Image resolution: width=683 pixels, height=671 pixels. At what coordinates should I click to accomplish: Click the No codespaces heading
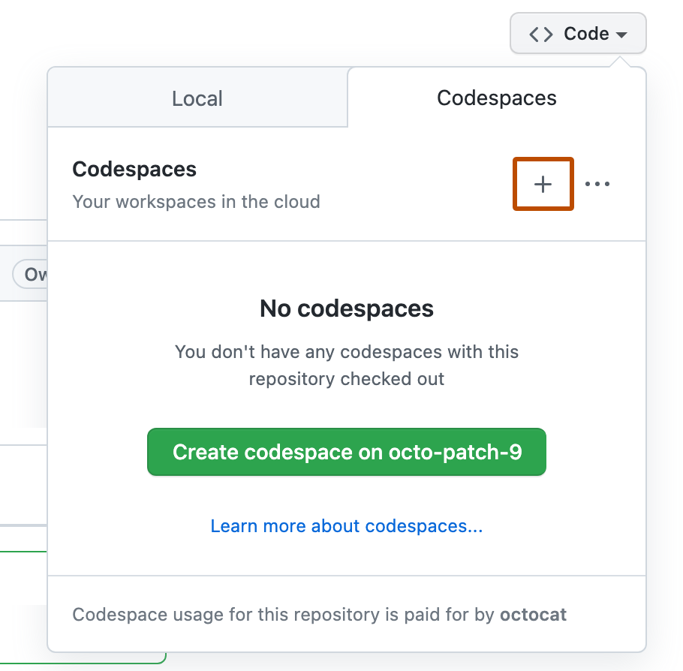(347, 308)
